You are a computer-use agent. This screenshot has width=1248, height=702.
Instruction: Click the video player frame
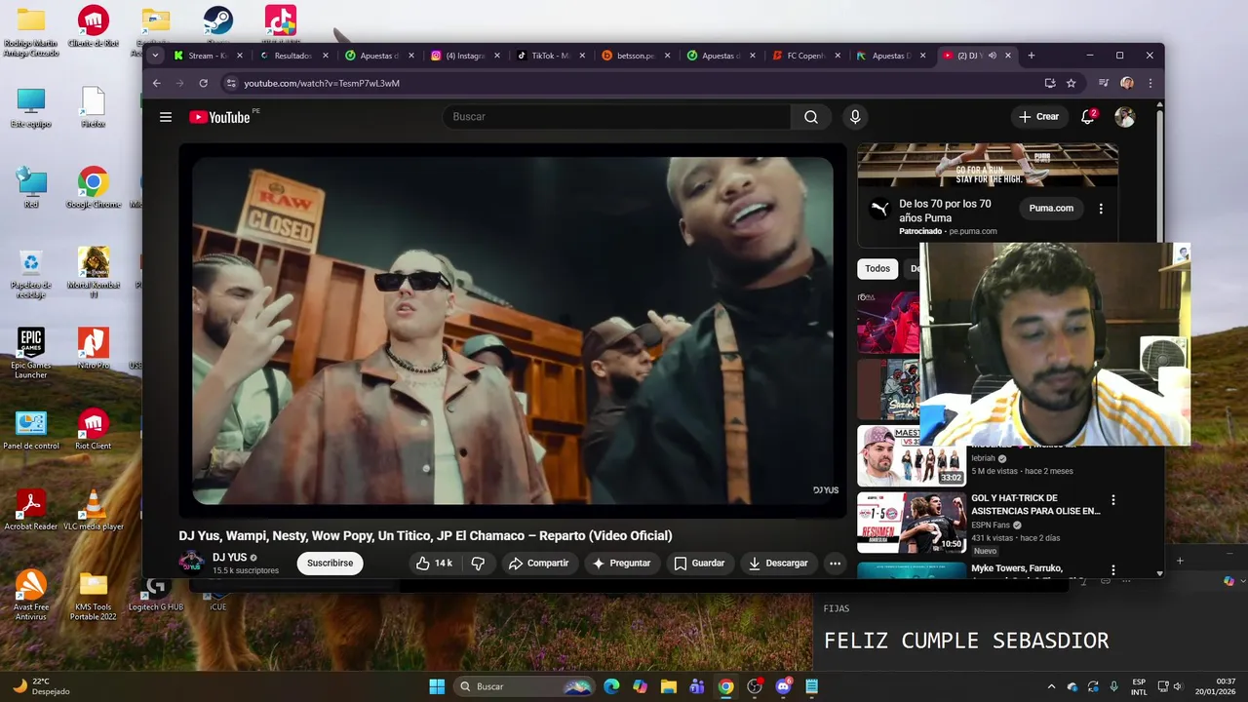point(513,331)
